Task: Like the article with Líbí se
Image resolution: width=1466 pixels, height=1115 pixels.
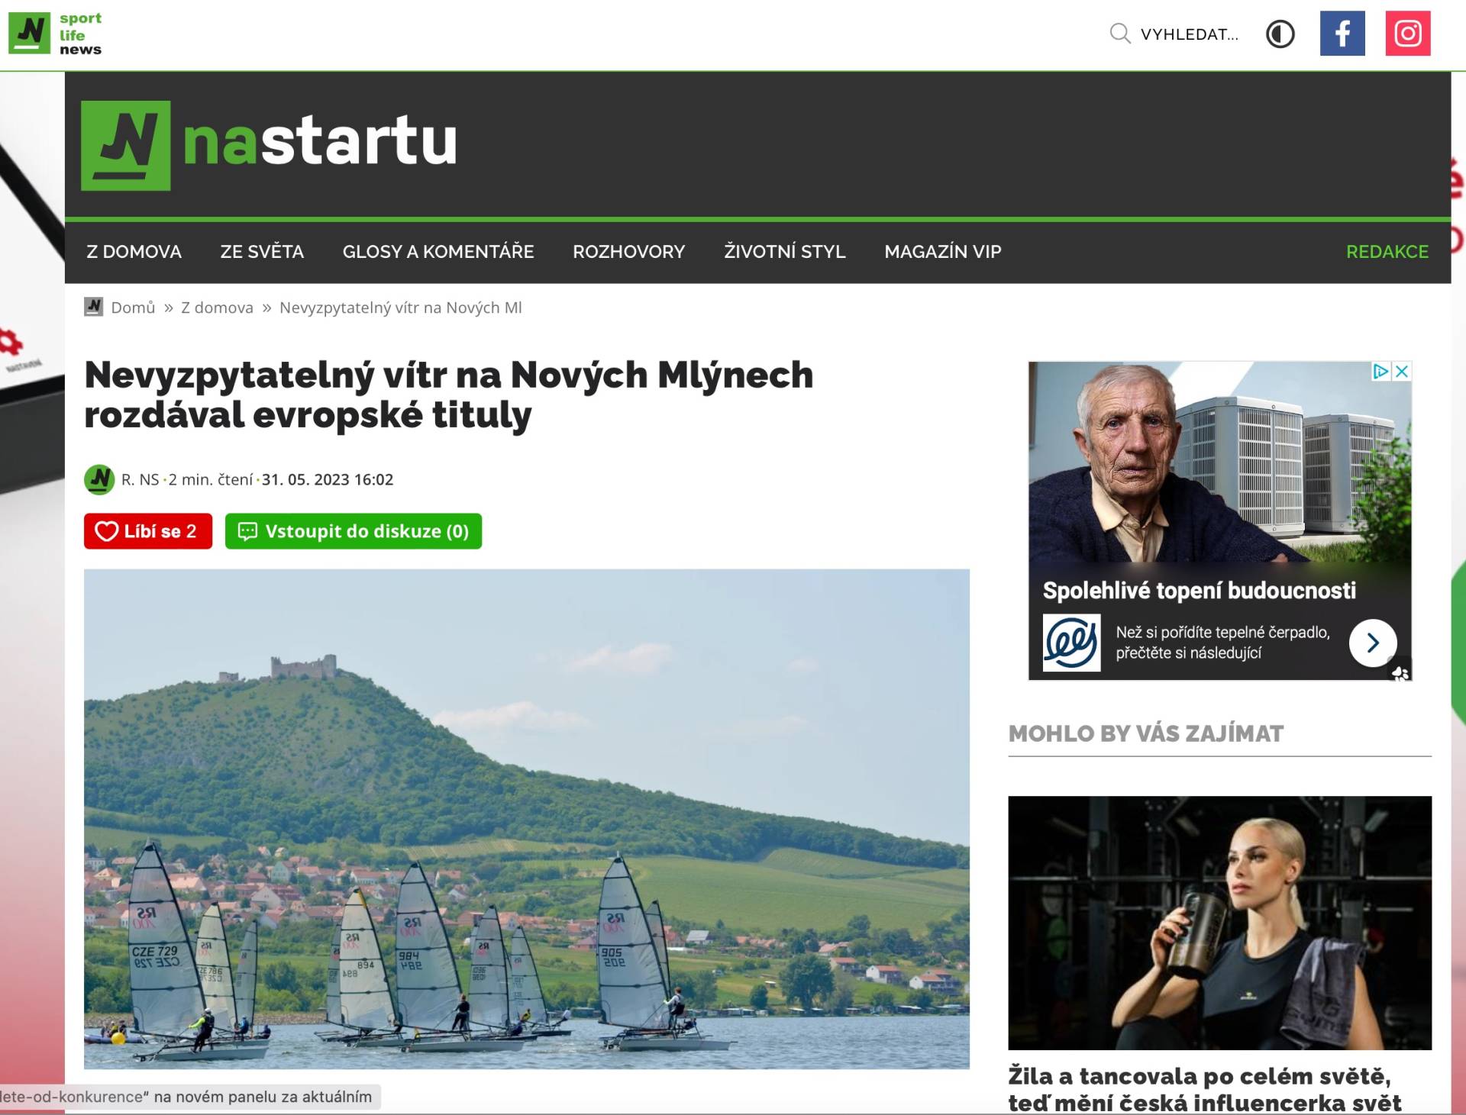Action: click(x=148, y=531)
